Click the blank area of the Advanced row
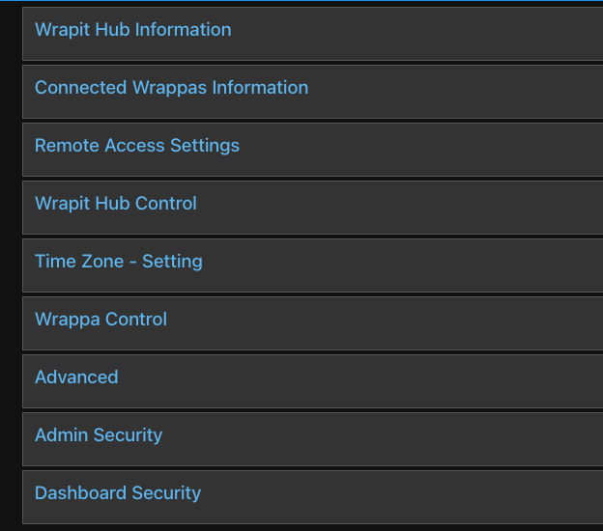This screenshot has height=531, width=603. pyautogui.click(x=387, y=380)
